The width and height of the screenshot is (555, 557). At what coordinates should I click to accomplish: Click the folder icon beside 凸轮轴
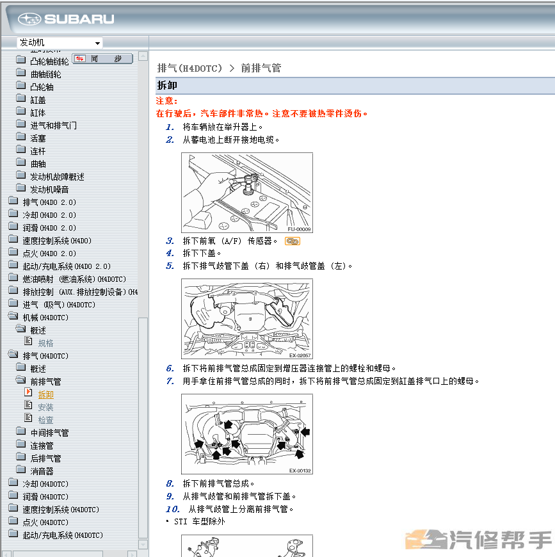click(x=21, y=86)
